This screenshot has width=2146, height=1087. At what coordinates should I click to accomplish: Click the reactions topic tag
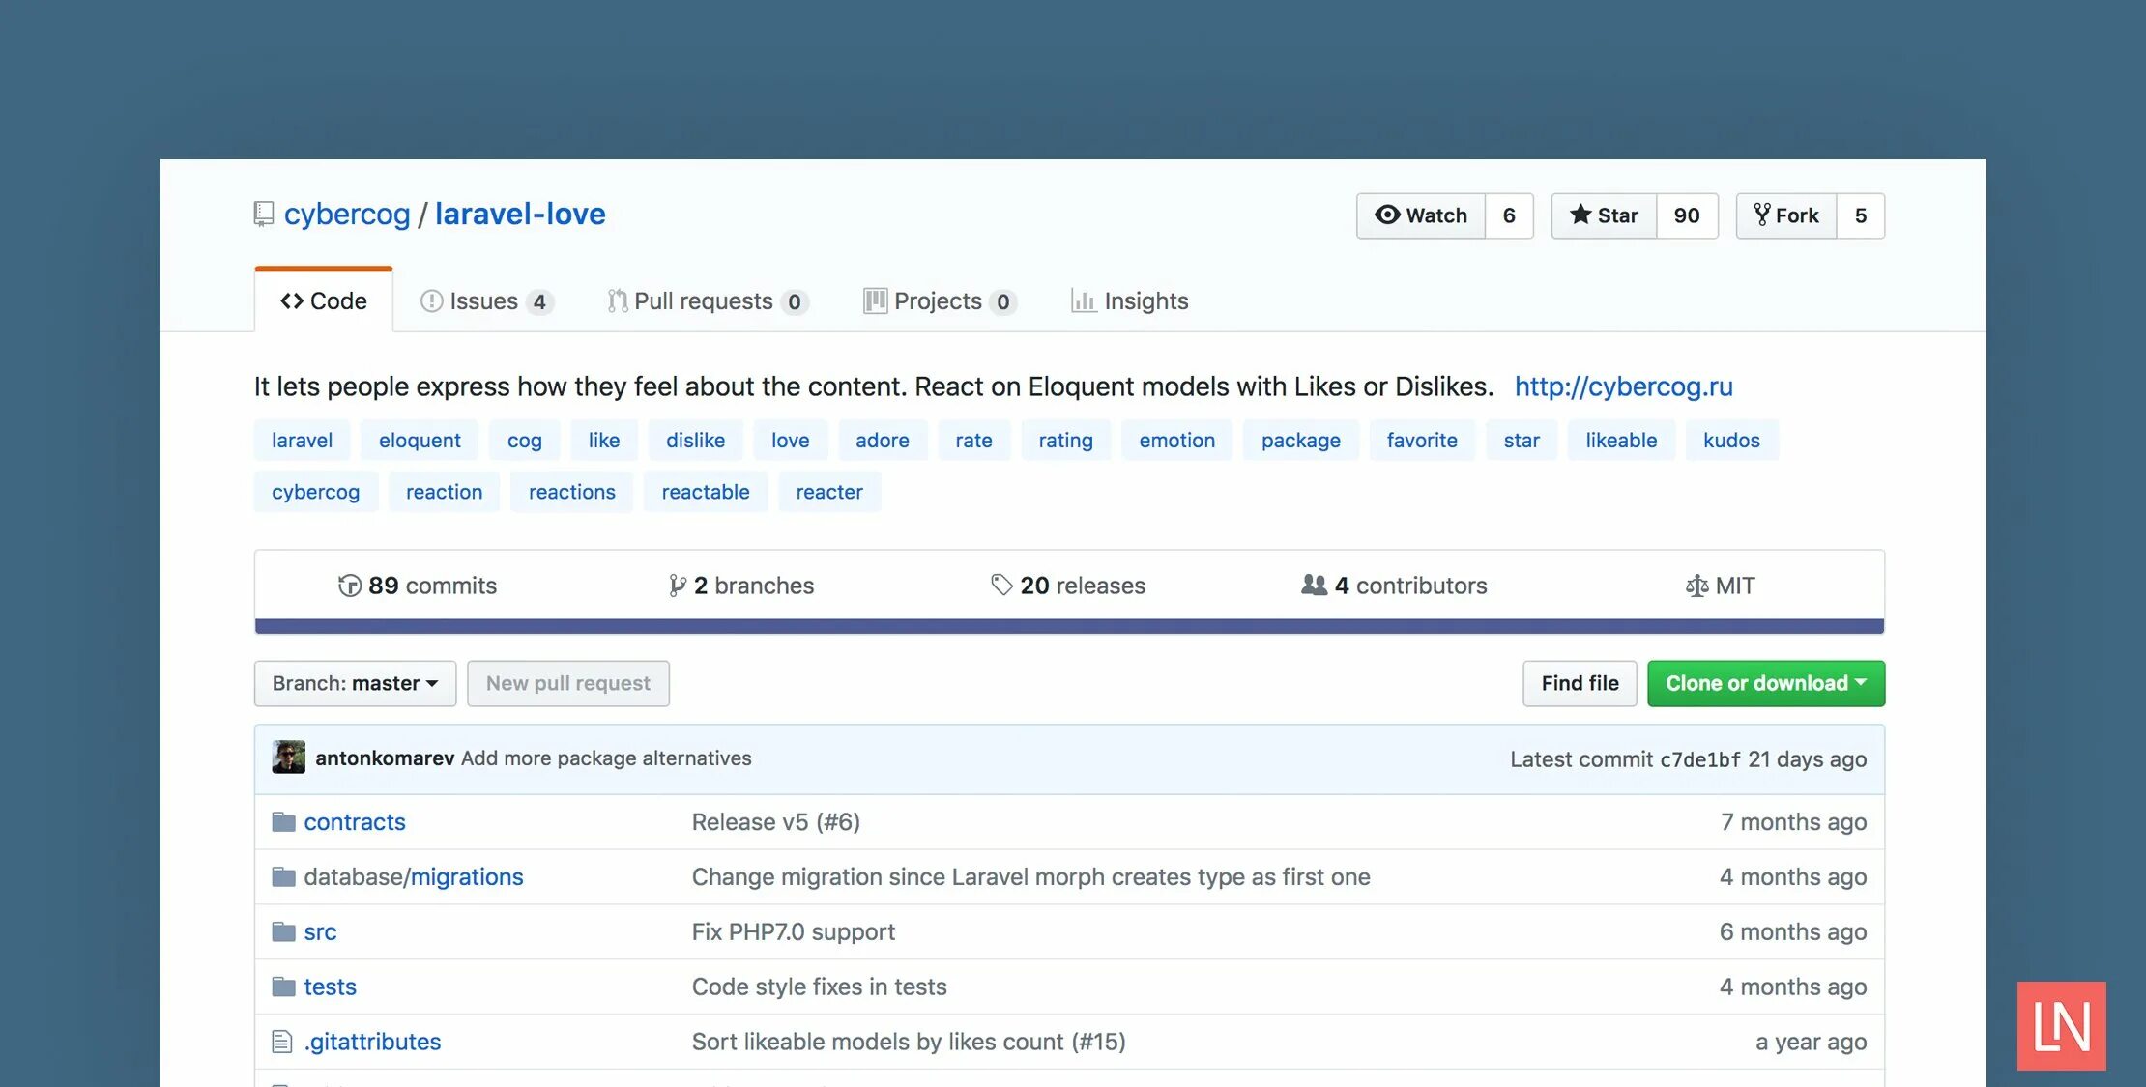coord(571,492)
